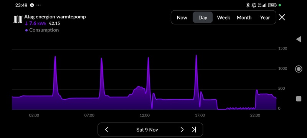
Task: Tap the three-dots notification overflow
Action: (x=39, y=5)
